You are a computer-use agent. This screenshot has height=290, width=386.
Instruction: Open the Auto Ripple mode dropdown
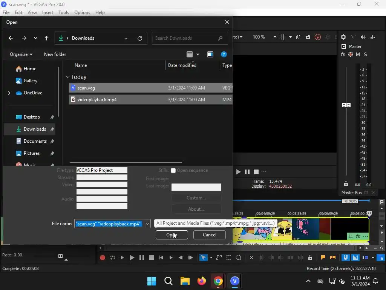click(x=373, y=258)
